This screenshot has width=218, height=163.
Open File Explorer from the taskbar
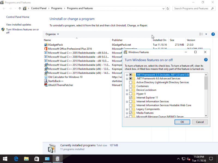[x=26, y=159]
